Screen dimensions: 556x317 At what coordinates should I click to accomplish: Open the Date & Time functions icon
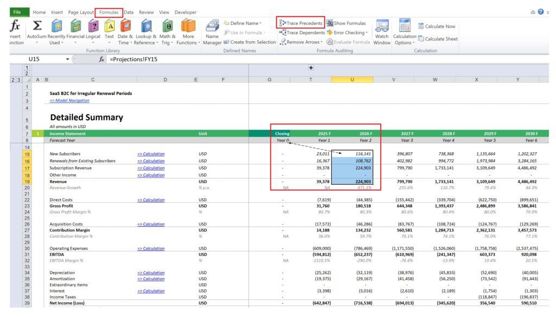125,26
